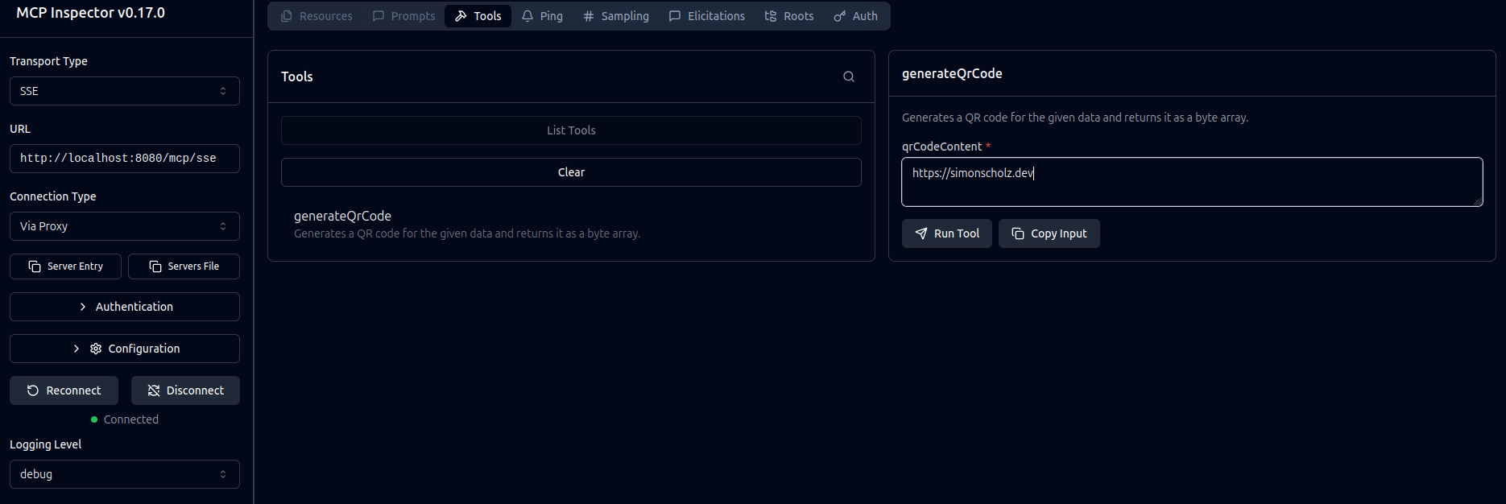1506x504 pixels.
Task: Open the Logging Level debug dropdown
Action: point(125,474)
